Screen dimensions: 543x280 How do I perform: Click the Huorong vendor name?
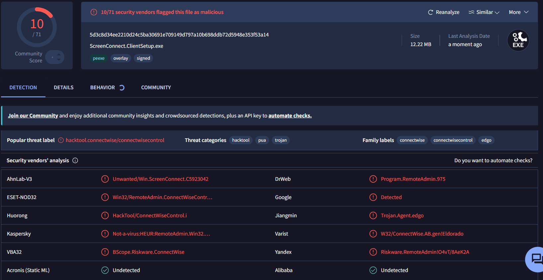17,216
